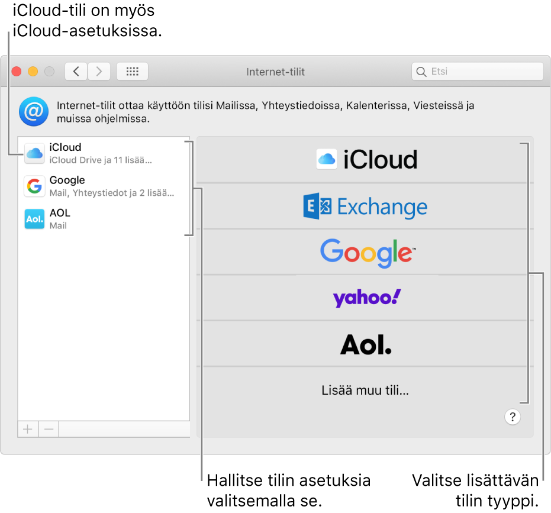Click Lisää muu tili... to add another account
This screenshot has height=513, width=551.
365,390
